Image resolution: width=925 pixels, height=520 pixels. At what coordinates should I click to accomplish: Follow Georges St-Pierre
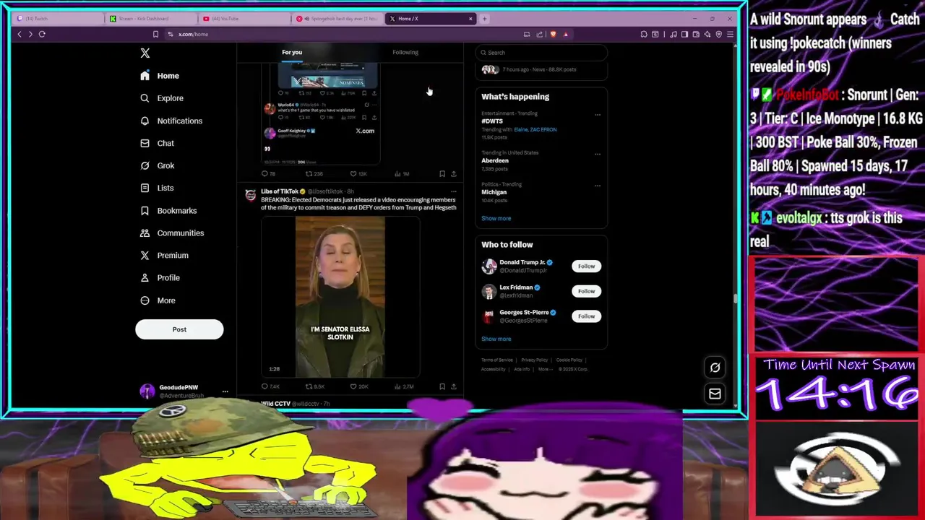pos(586,316)
